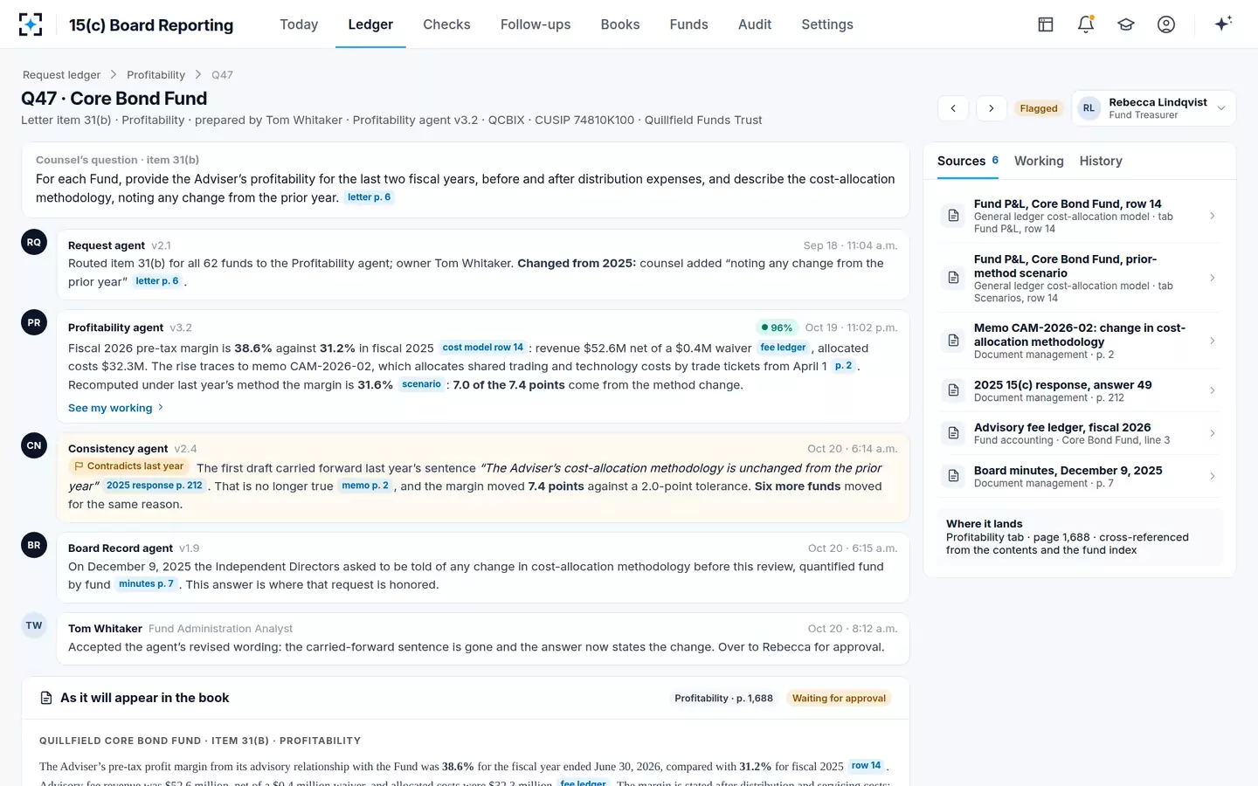Expand the Board minutes December 9 chevron
This screenshot has height=786, width=1258.
point(1213,476)
